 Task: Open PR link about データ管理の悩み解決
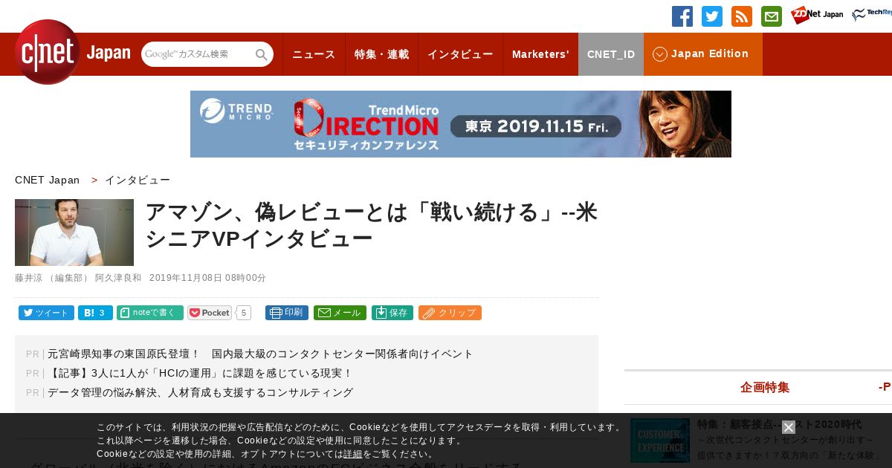201,392
